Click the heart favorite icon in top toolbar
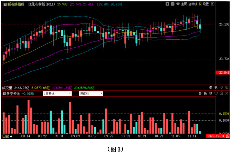This screenshot has height=156, width=231. 178,4
